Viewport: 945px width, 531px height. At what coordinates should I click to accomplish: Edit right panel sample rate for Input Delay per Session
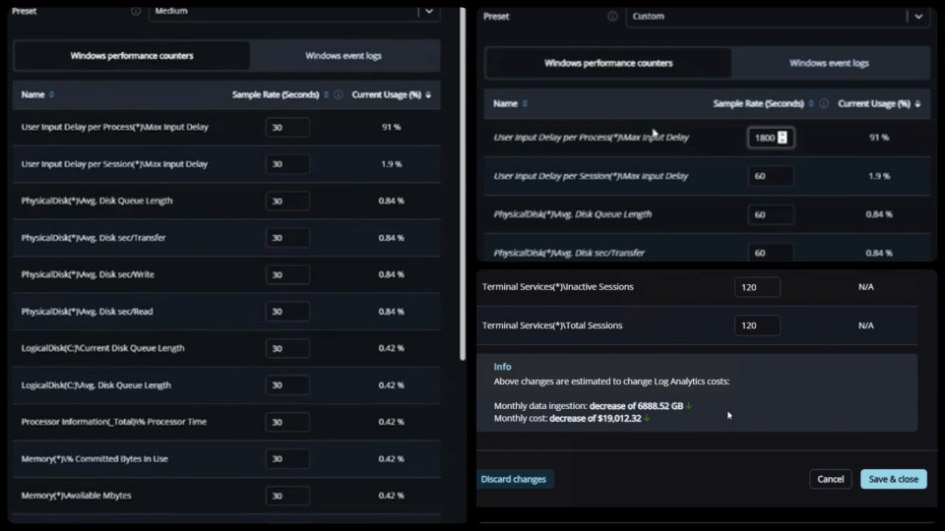[x=771, y=176]
